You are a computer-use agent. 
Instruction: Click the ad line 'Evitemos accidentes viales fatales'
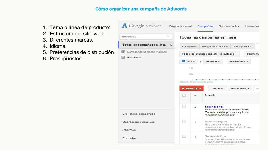(x=227, y=110)
